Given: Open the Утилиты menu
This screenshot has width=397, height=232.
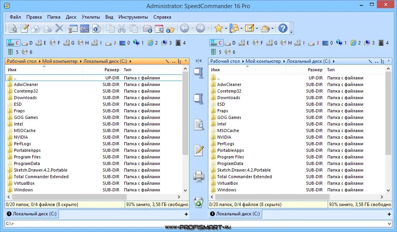Looking at the screenshot, I should pos(91,17).
